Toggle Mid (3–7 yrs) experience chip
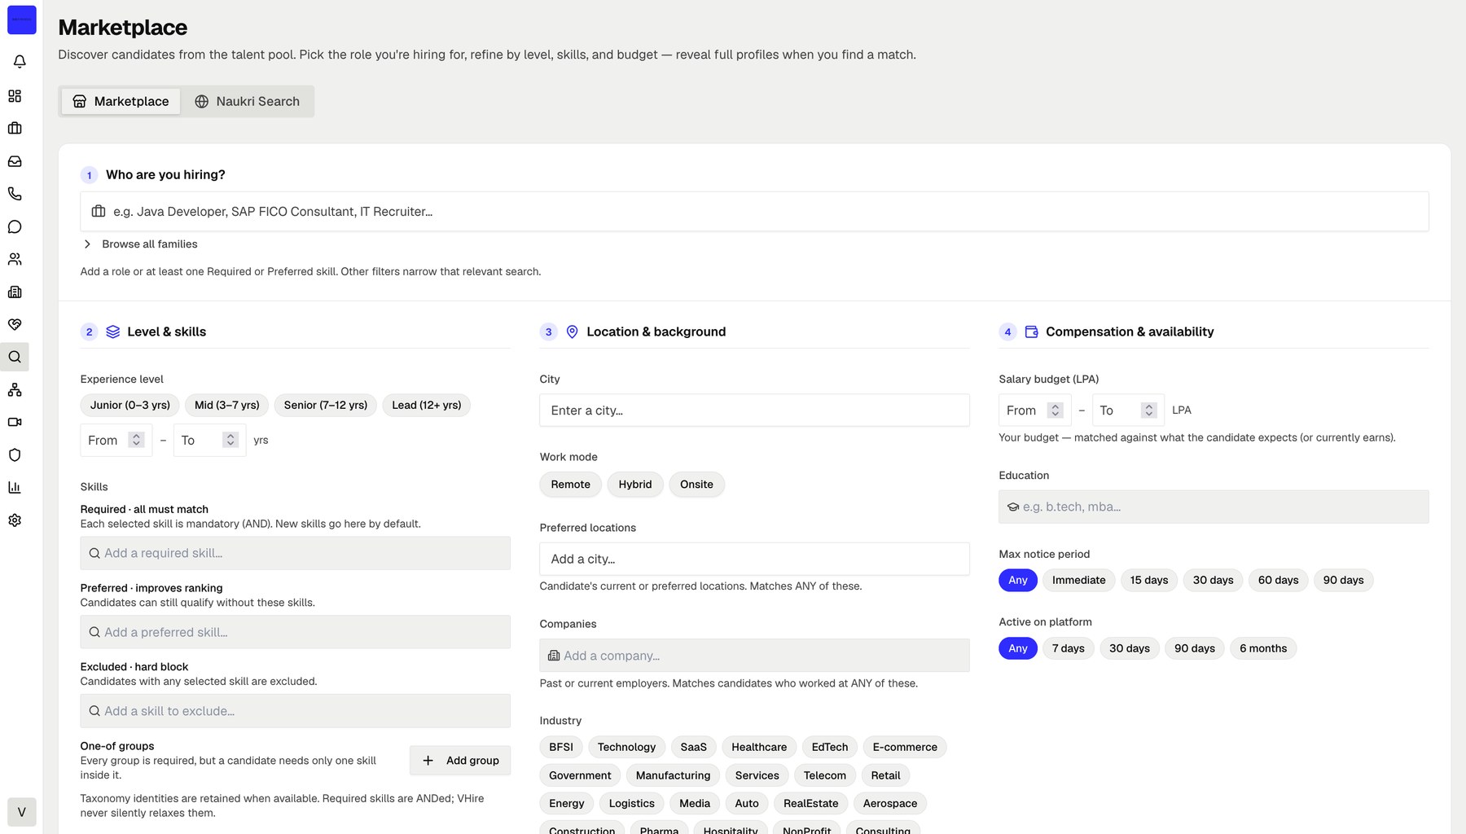Image resolution: width=1466 pixels, height=834 pixels. coord(227,405)
